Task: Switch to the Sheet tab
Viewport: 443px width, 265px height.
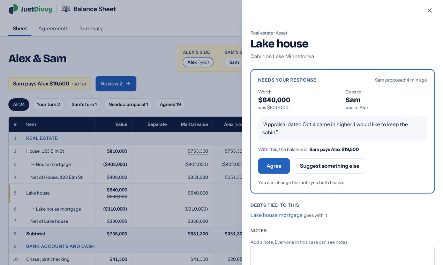Action: [x=20, y=29]
